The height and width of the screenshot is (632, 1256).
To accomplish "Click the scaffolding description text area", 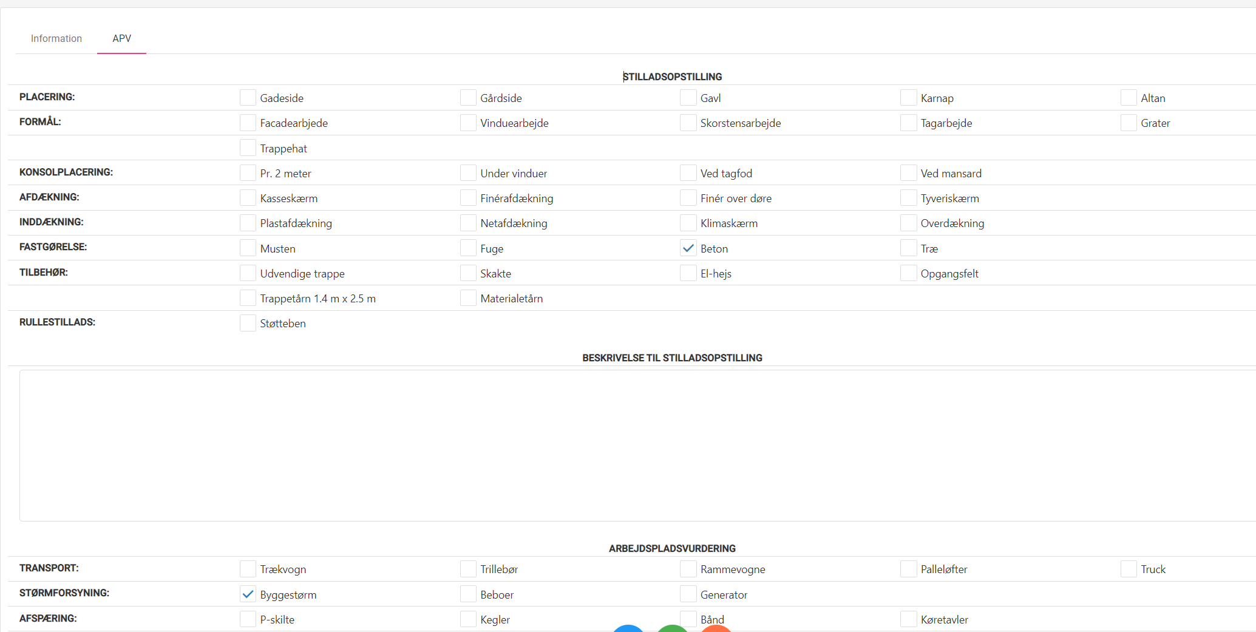I will point(637,445).
